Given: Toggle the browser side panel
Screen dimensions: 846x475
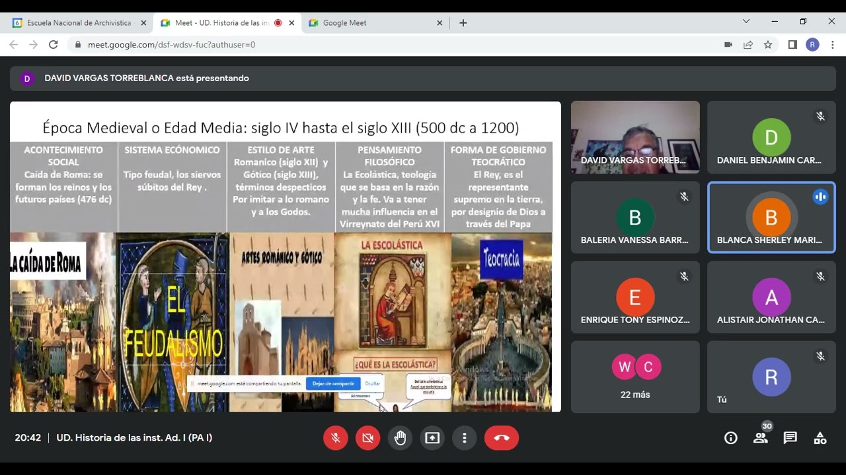Looking at the screenshot, I should tap(792, 45).
